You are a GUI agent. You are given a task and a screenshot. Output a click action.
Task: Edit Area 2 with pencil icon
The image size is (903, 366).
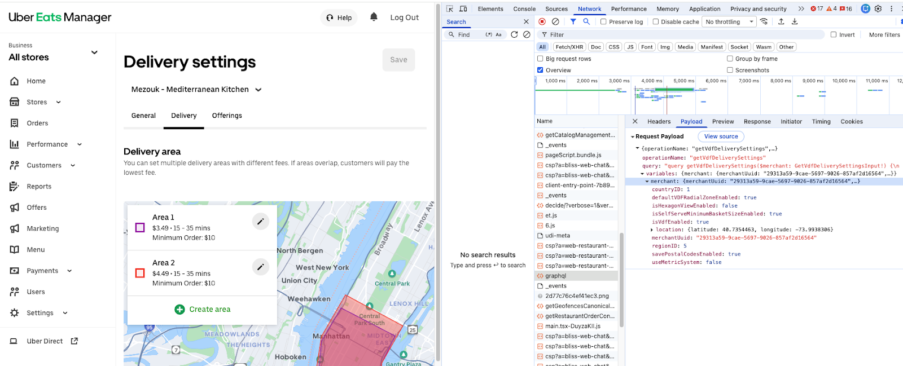pos(260,267)
